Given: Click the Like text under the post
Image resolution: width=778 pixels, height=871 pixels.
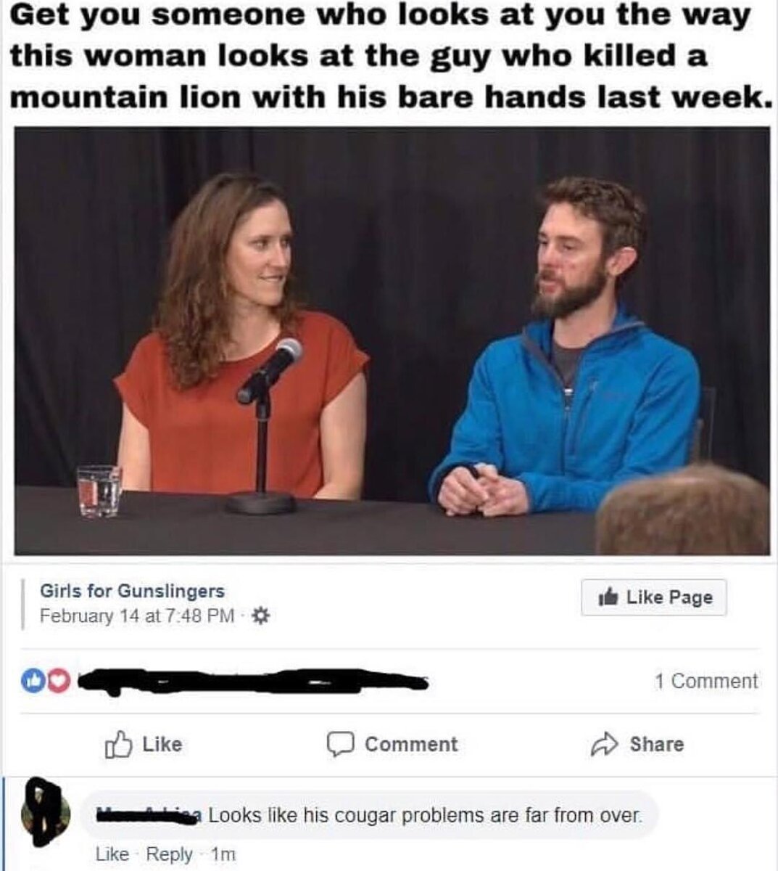Looking at the screenshot, I should [162, 744].
